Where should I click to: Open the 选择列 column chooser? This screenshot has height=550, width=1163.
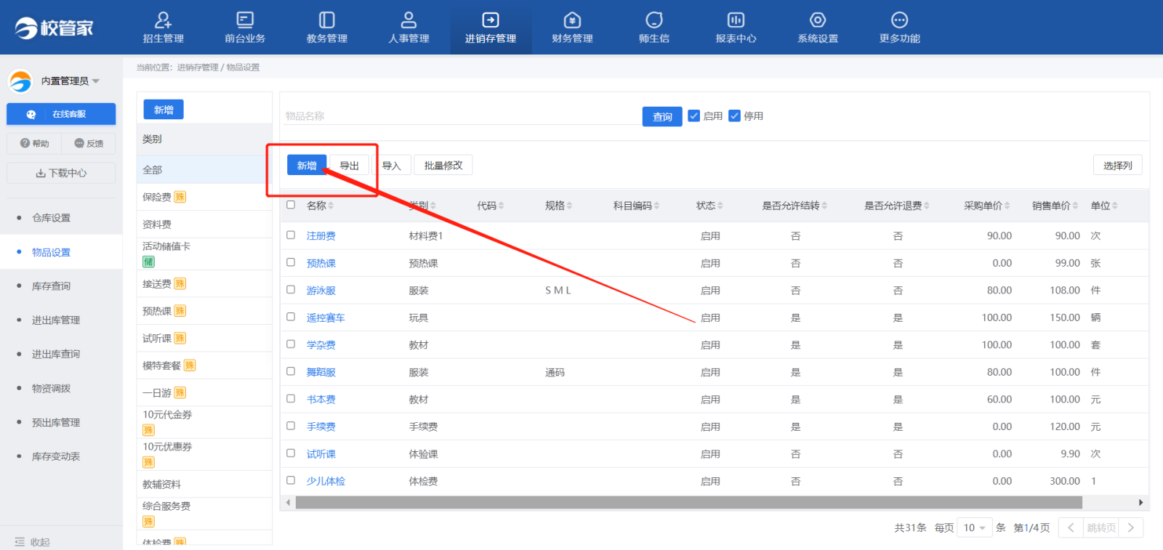click(x=1117, y=166)
